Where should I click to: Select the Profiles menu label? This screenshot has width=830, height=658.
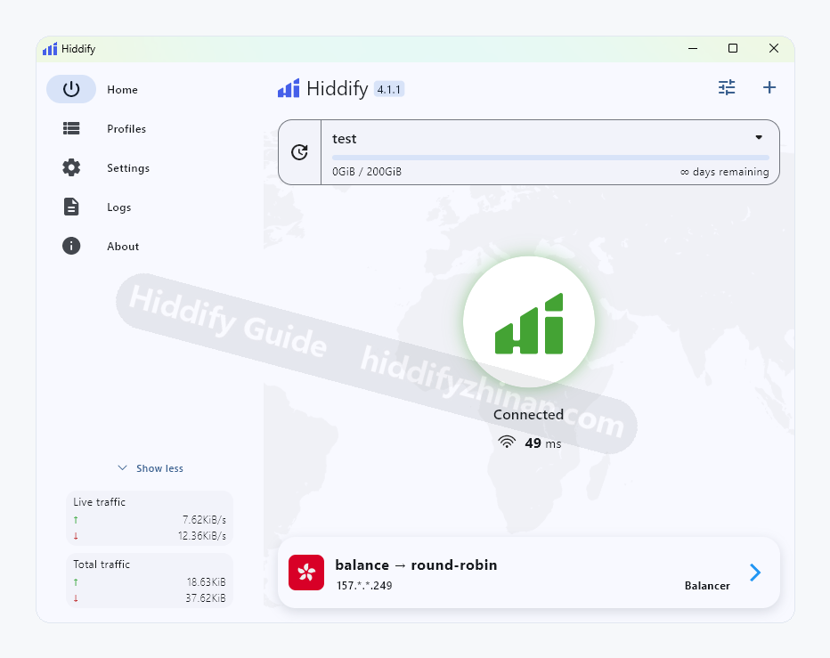pyautogui.click(x=126, y=128)
